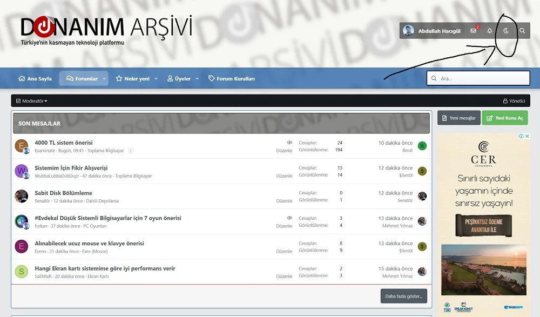This screenshot has height=317, width=540.
Task: Click SilentX avatar on ucuz mouse row
Action: click(x=422, y=246)
